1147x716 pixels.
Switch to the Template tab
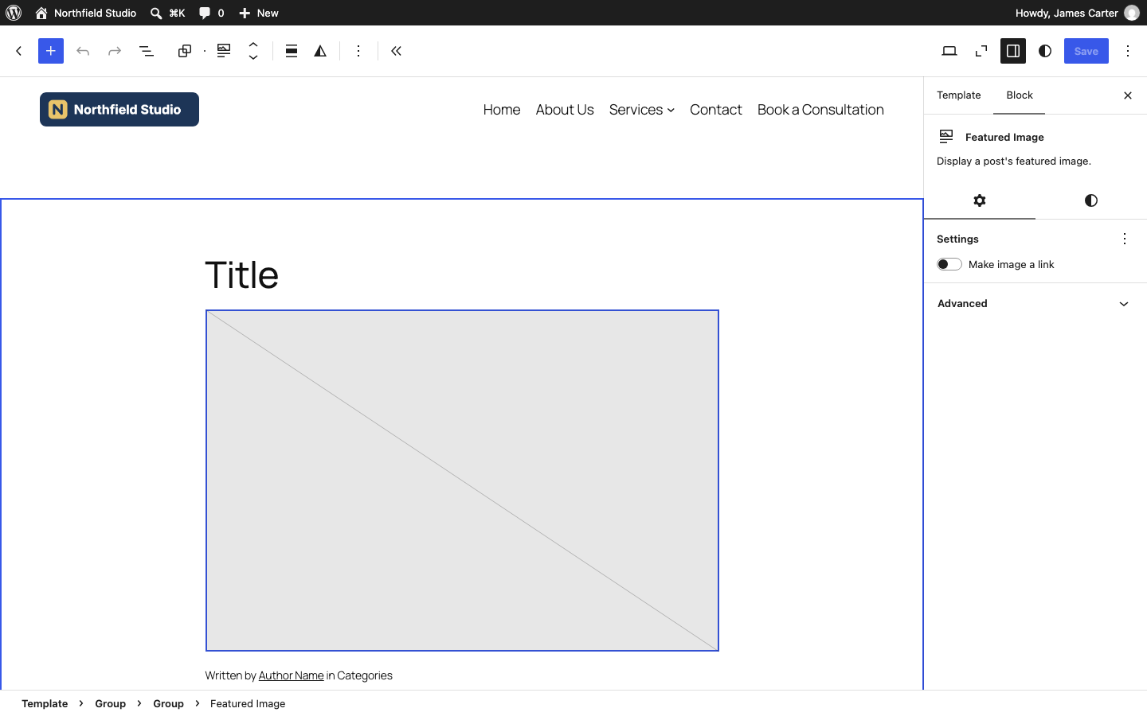coord(959,95)
